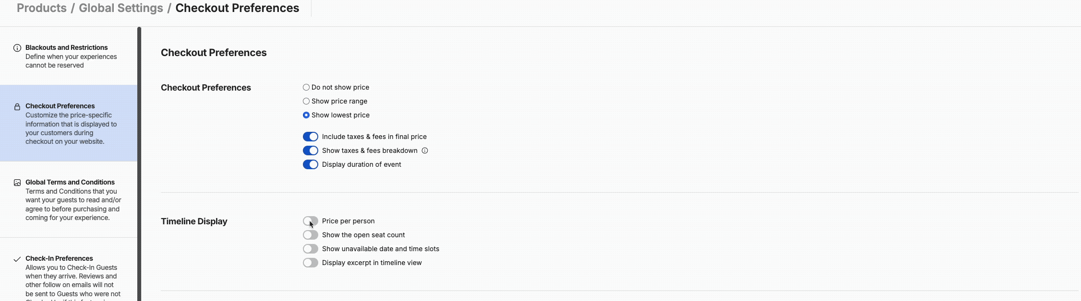Click the sidebar vertical scrollbar

(x=139, y=164)
